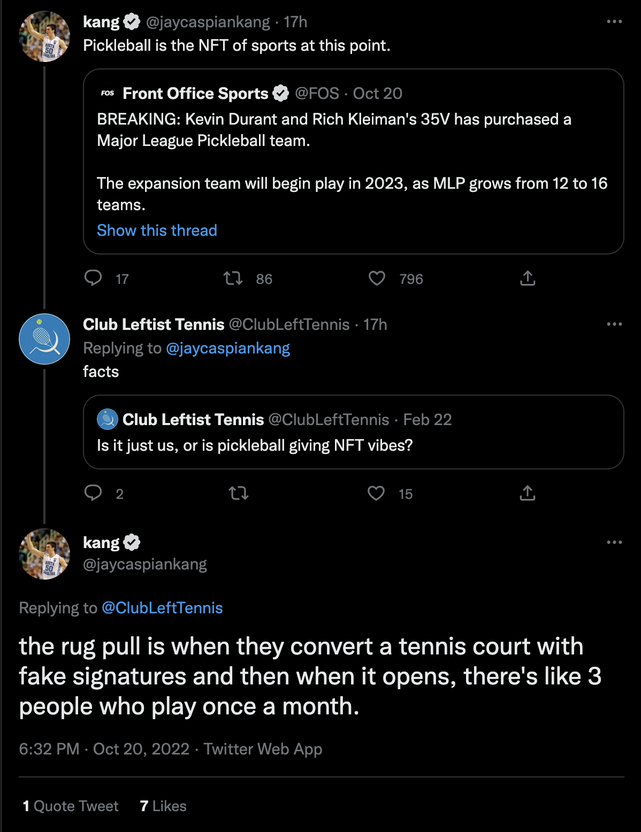Open kang's avatar on the top tweet
Viewport: 641px width, 832px height.
pos(44,36)
